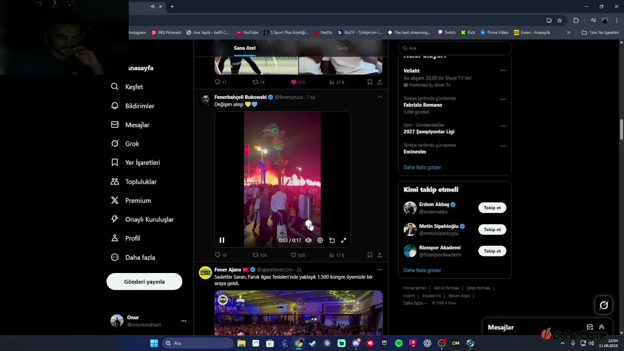The height and width of the screenshot is (351, 624).
Task: Expand the Mesajlar drawer
Action: (x=602, y=327)
